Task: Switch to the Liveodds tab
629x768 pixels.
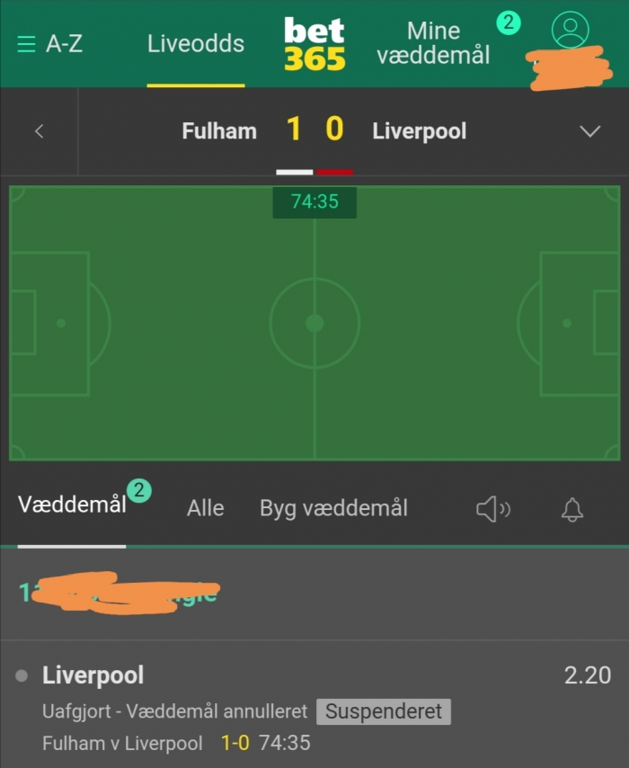Action: [x=196, y=43]
